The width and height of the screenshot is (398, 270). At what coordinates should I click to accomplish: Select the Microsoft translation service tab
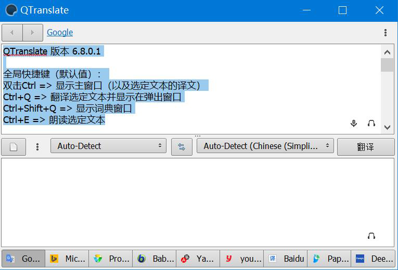pyautogui.click(x=67, y=259)
